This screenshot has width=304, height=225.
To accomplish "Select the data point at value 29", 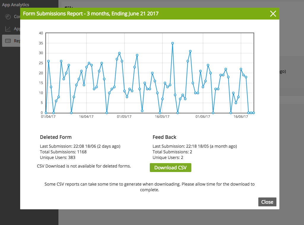I will (x=137, y=55).
